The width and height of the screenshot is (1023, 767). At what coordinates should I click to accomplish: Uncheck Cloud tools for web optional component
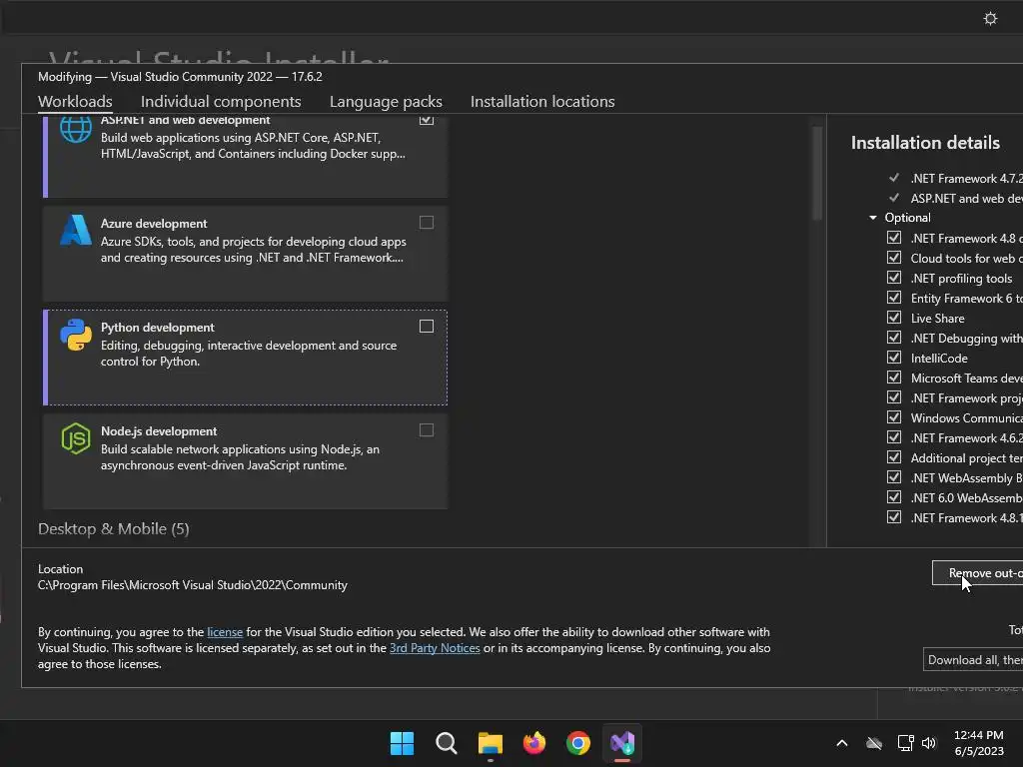pyautogui.click(x=894, y=259)
